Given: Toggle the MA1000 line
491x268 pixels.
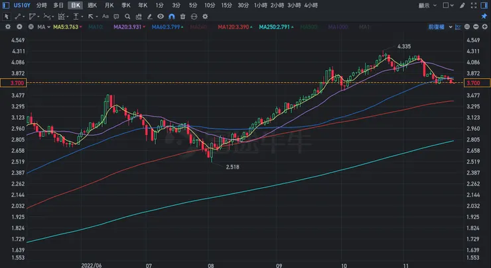Looking at the screenshot, I should tap(338, 27).
